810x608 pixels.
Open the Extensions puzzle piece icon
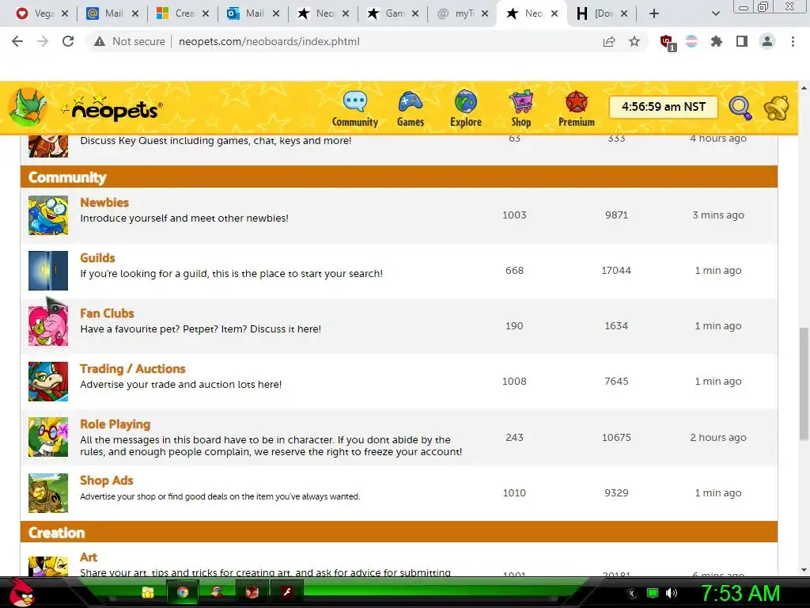(716, 41)
